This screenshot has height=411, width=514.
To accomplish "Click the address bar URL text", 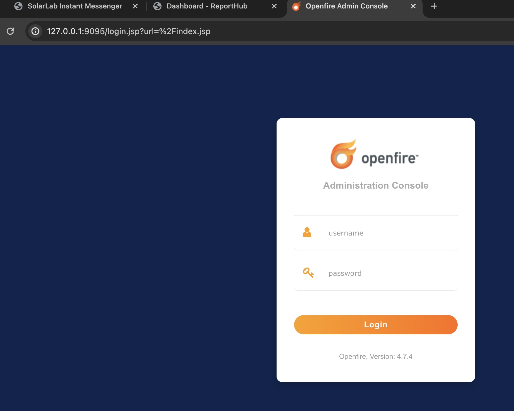I will click(x=128, y=31).
